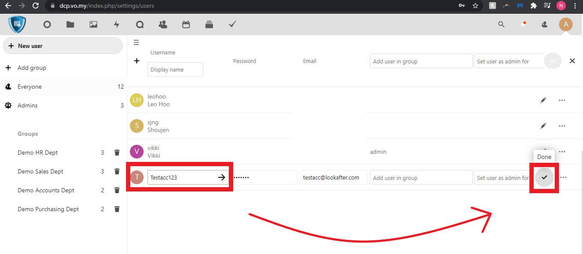583x254 pixels.
Task: Select the Admins group
Action: (27, 105)
